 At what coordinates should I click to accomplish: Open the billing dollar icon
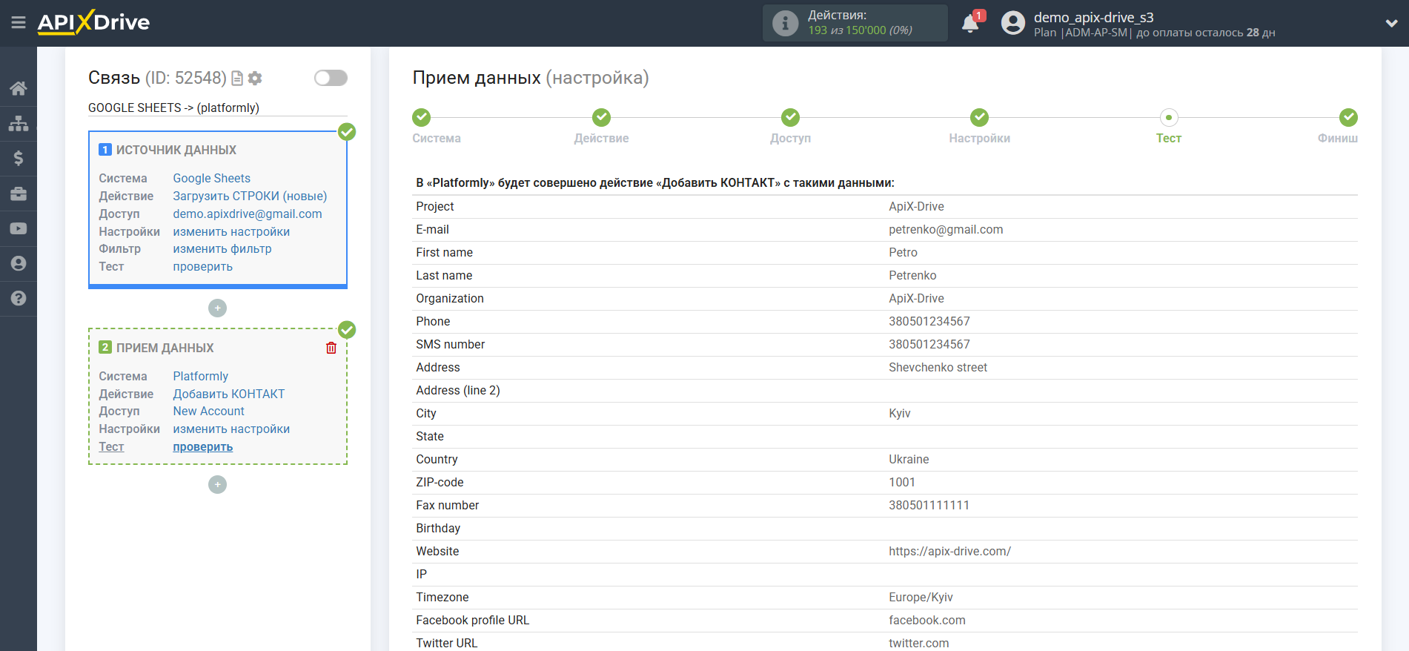point(19,158)
